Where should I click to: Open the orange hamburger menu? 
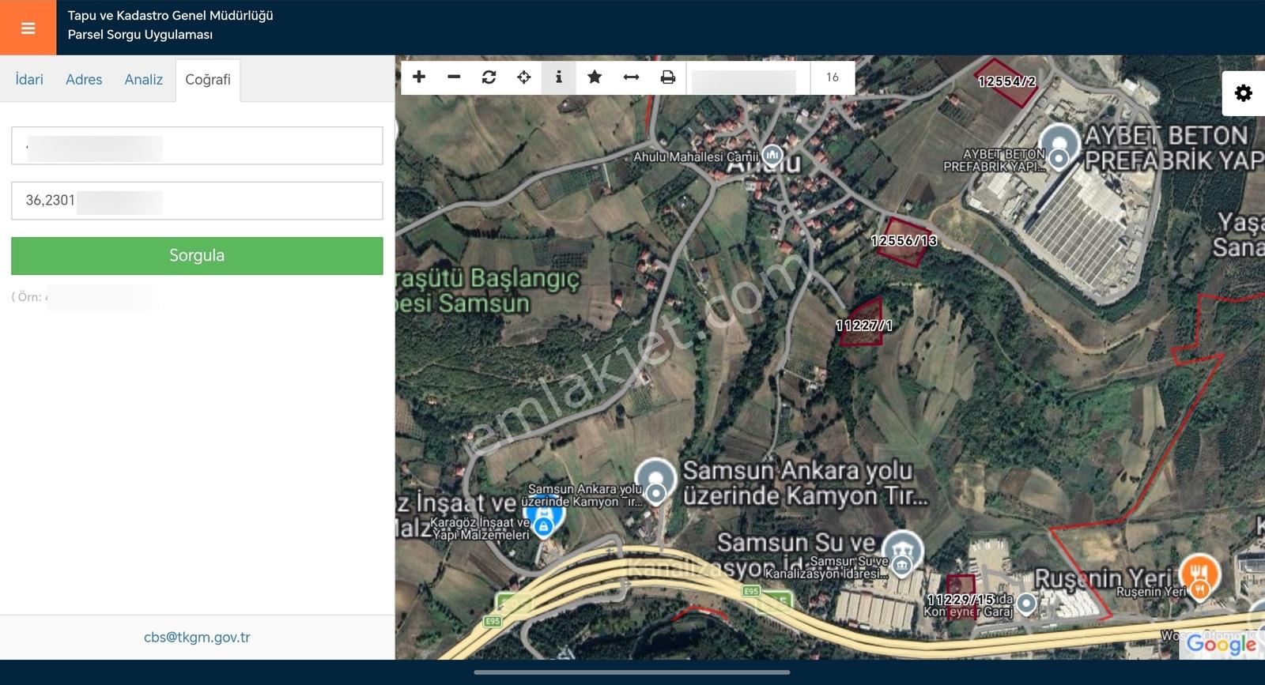pyautogui.click(x=28, y=28)
